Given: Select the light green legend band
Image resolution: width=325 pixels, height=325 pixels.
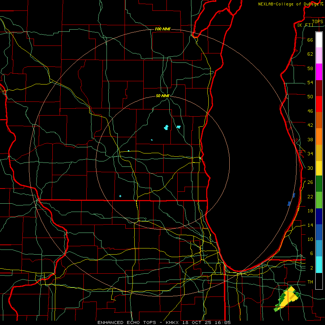Looking at the screenshot, I should coord(319,200).
